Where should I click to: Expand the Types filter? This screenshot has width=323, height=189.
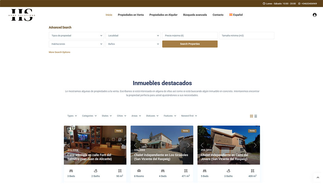tap(72, 116)
